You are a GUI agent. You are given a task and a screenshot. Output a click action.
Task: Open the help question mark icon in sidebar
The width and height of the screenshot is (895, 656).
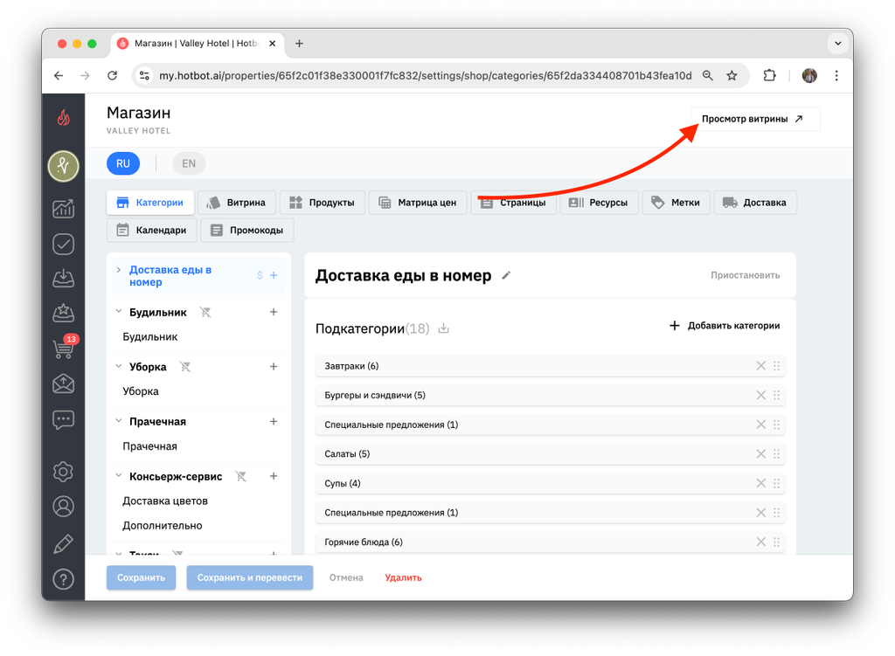(x=63, y=579)
